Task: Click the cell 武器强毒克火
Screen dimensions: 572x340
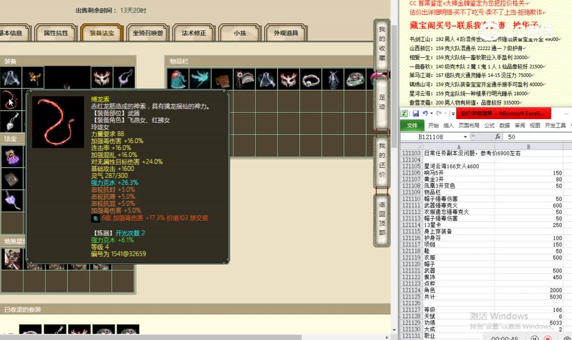Action: (x=458, y=205)
